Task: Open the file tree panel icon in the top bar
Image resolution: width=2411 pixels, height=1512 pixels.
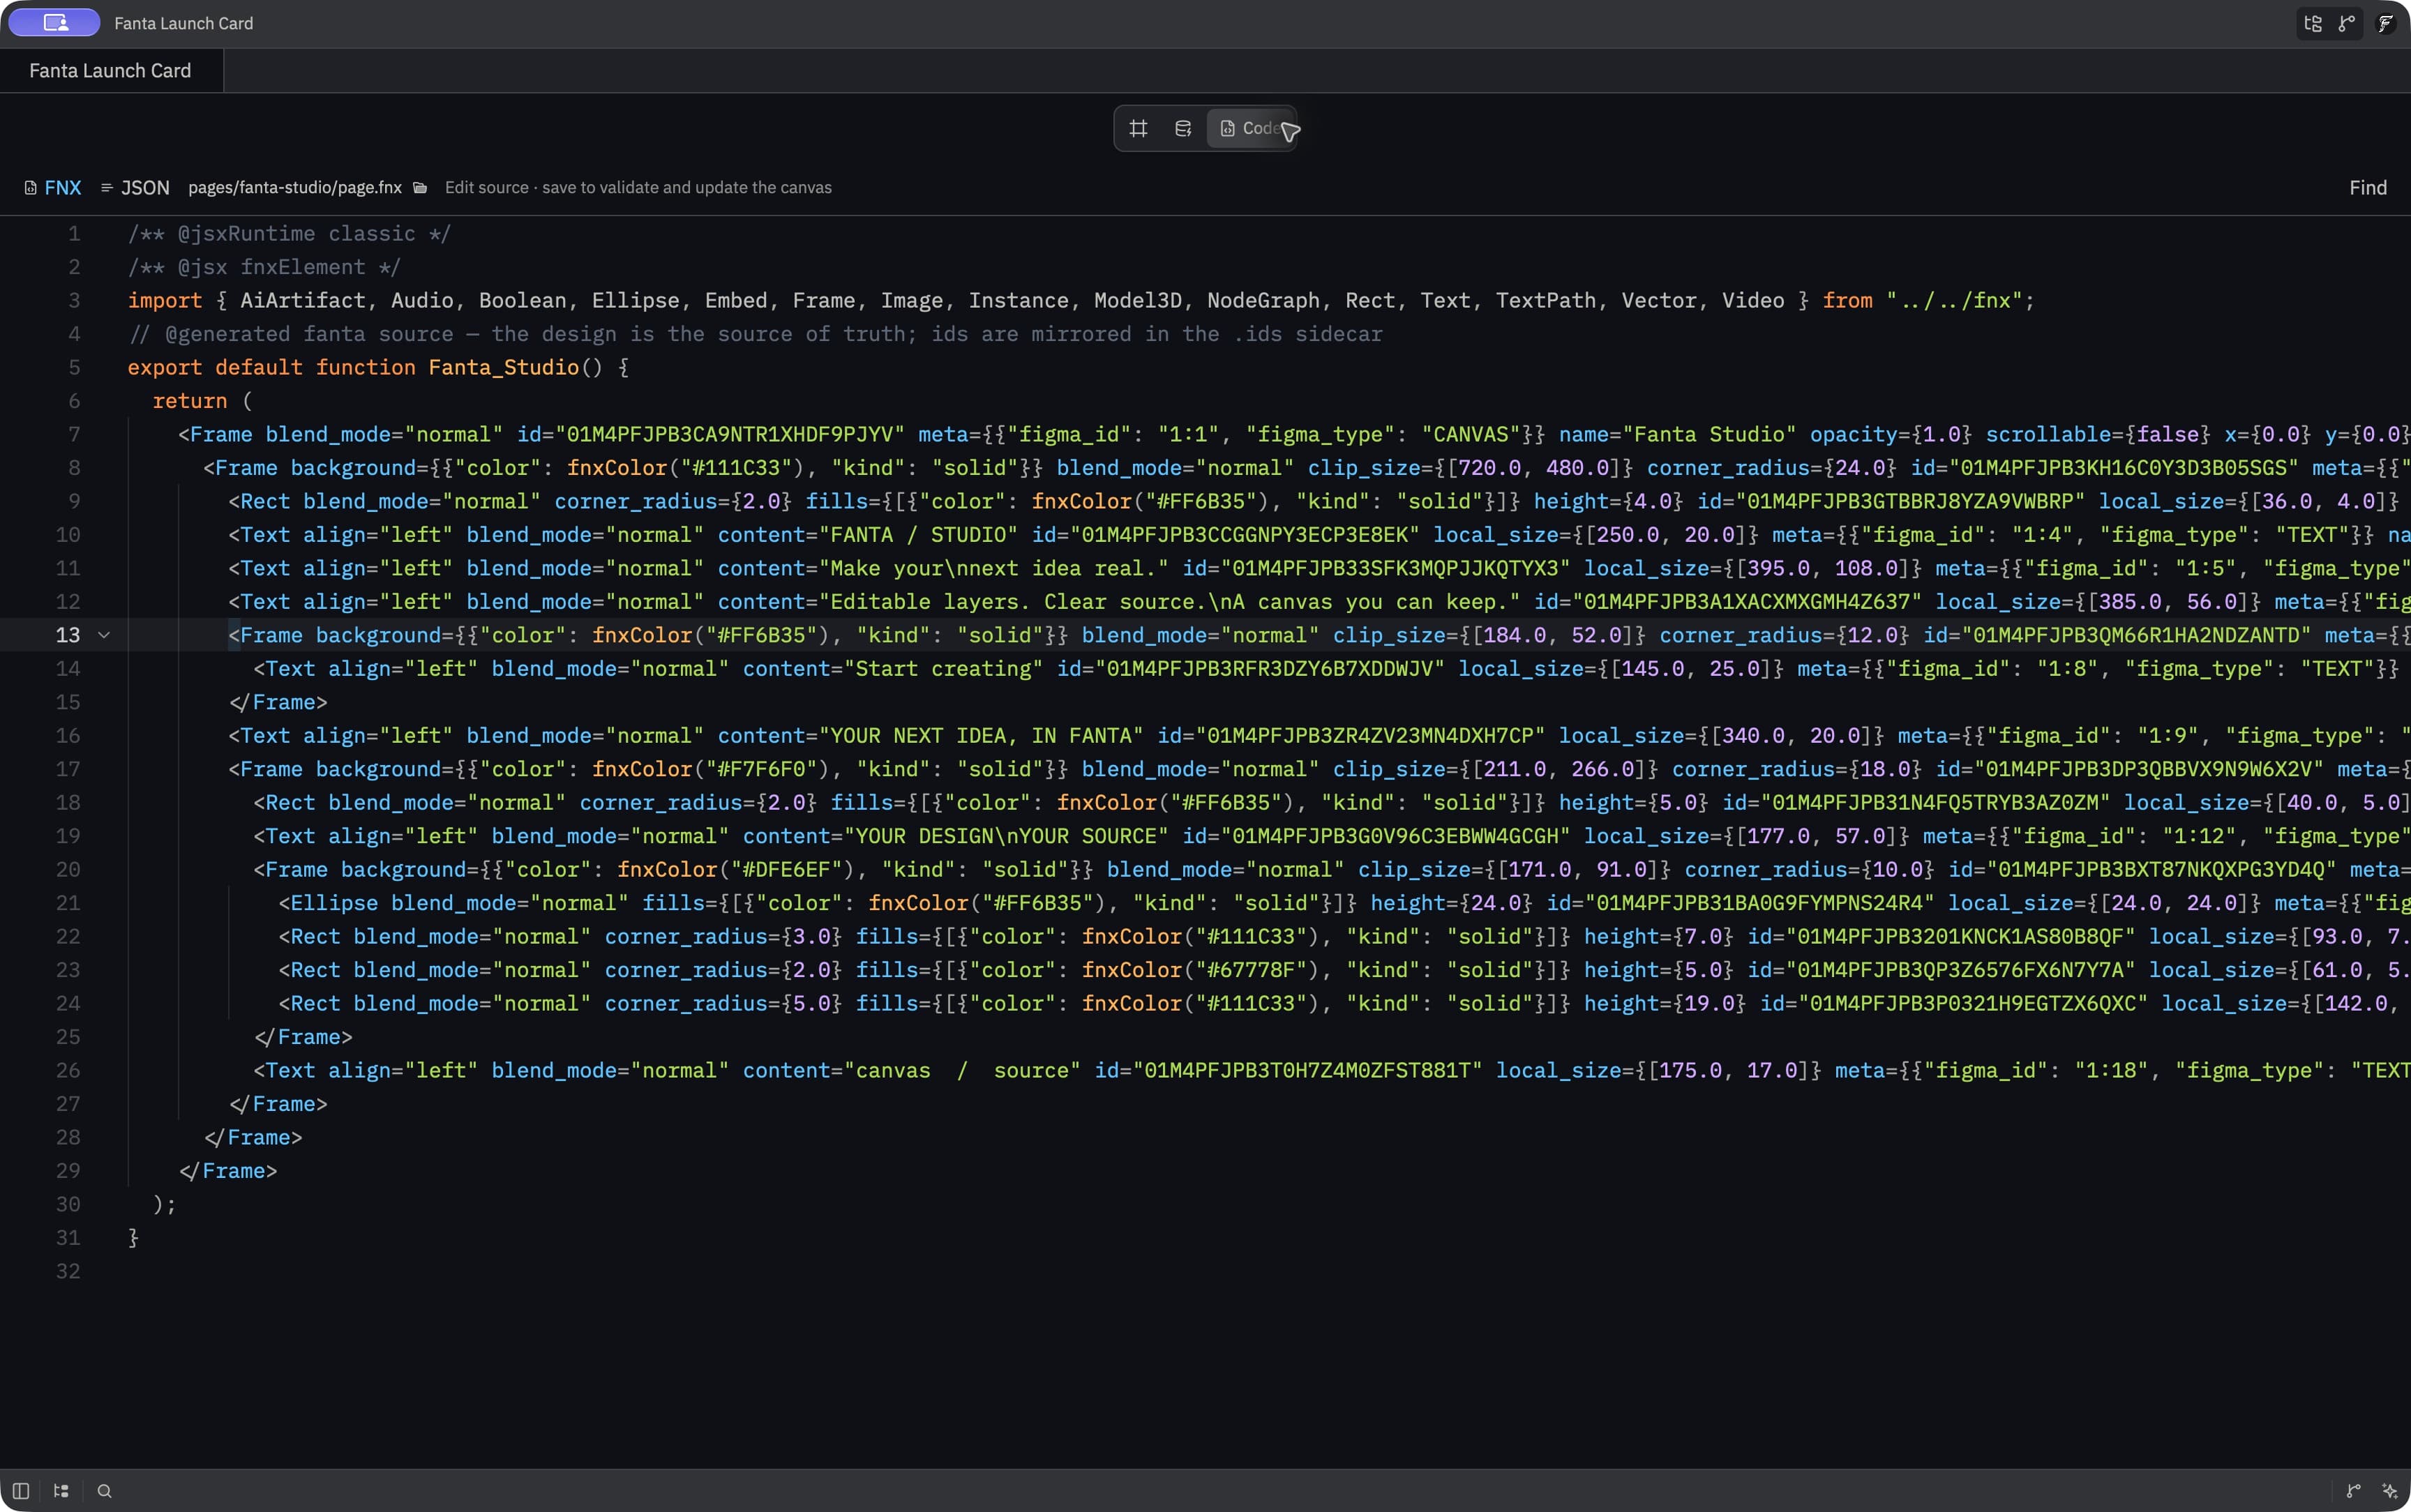Action: coord(2313,23)
